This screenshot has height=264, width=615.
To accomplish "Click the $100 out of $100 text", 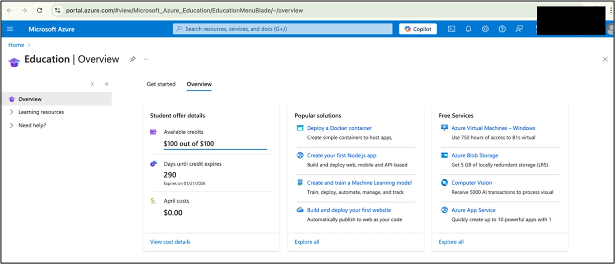I will [189, 143].
